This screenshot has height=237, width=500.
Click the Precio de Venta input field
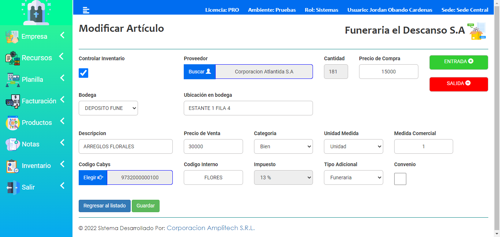click(x=213, y=146)
